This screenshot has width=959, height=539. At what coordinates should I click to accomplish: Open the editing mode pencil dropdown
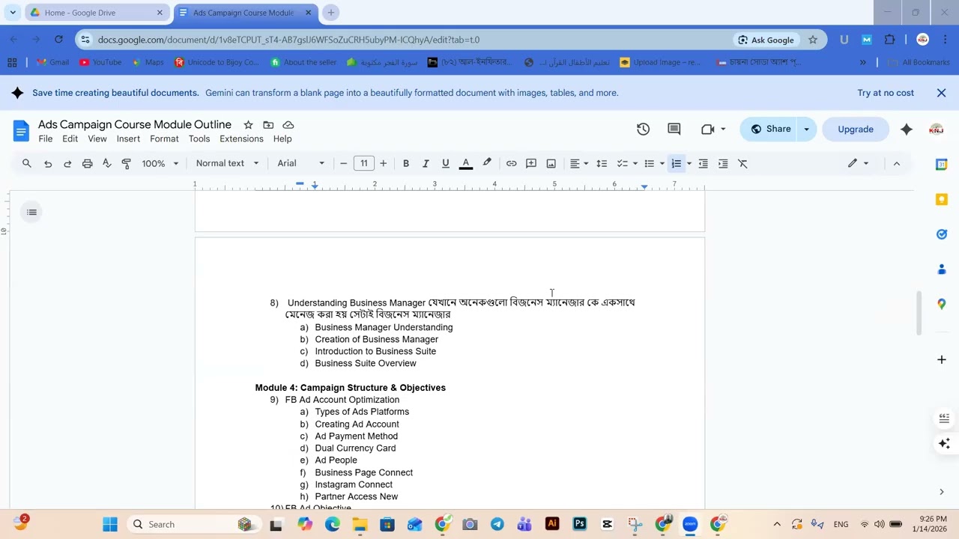click(858, 163)
